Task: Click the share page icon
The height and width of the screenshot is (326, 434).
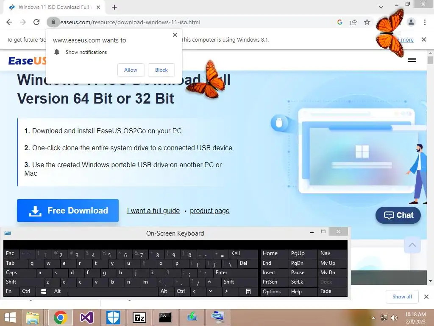Action: 353,22
